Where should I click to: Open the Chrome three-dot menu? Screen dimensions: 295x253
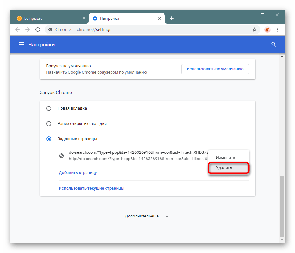point(278,29)
